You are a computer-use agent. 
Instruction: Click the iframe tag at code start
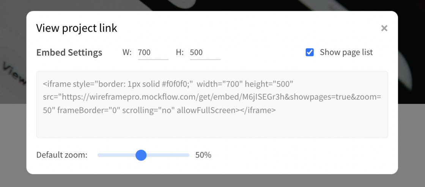click(x=57, y=84)
